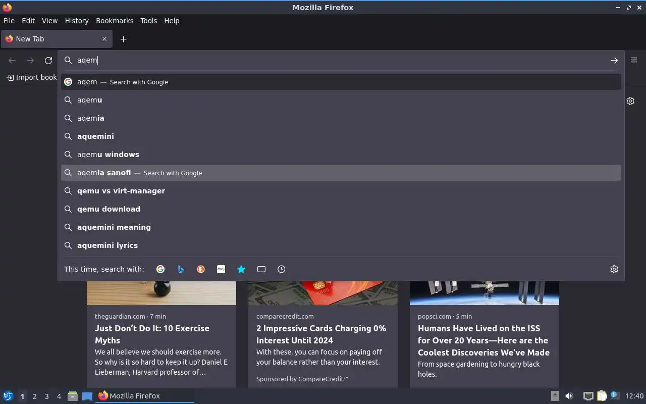Search open tabs with the tab icon

(x=261, y=269)
